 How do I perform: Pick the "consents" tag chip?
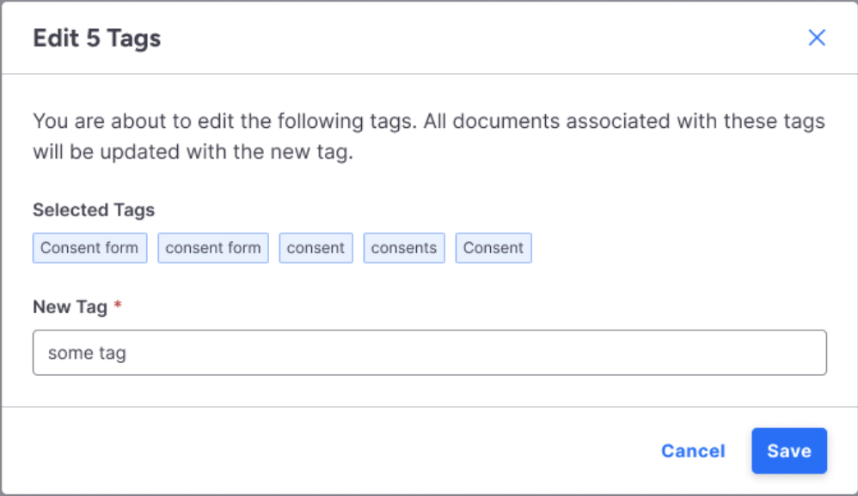(x=404, y=248)
